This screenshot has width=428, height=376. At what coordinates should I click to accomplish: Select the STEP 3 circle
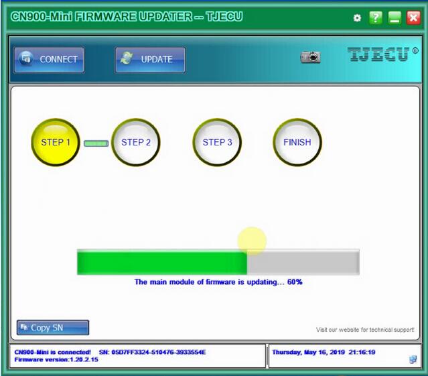[217, 142]
